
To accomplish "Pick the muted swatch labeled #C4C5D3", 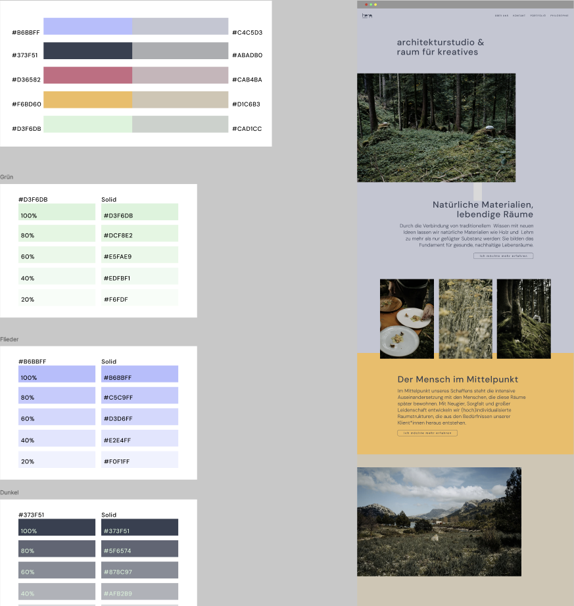I will [180, 26].
